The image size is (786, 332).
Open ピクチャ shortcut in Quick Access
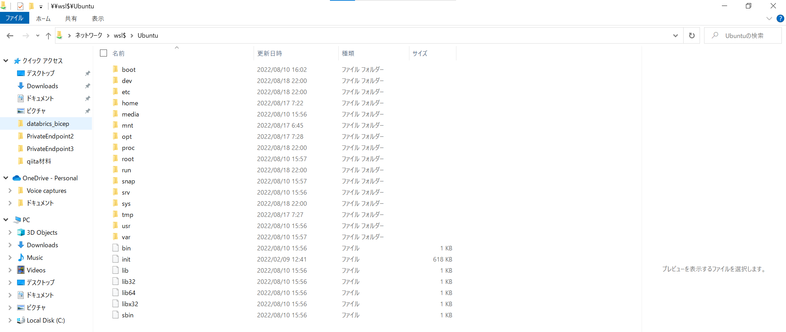(x=36, y=111)
